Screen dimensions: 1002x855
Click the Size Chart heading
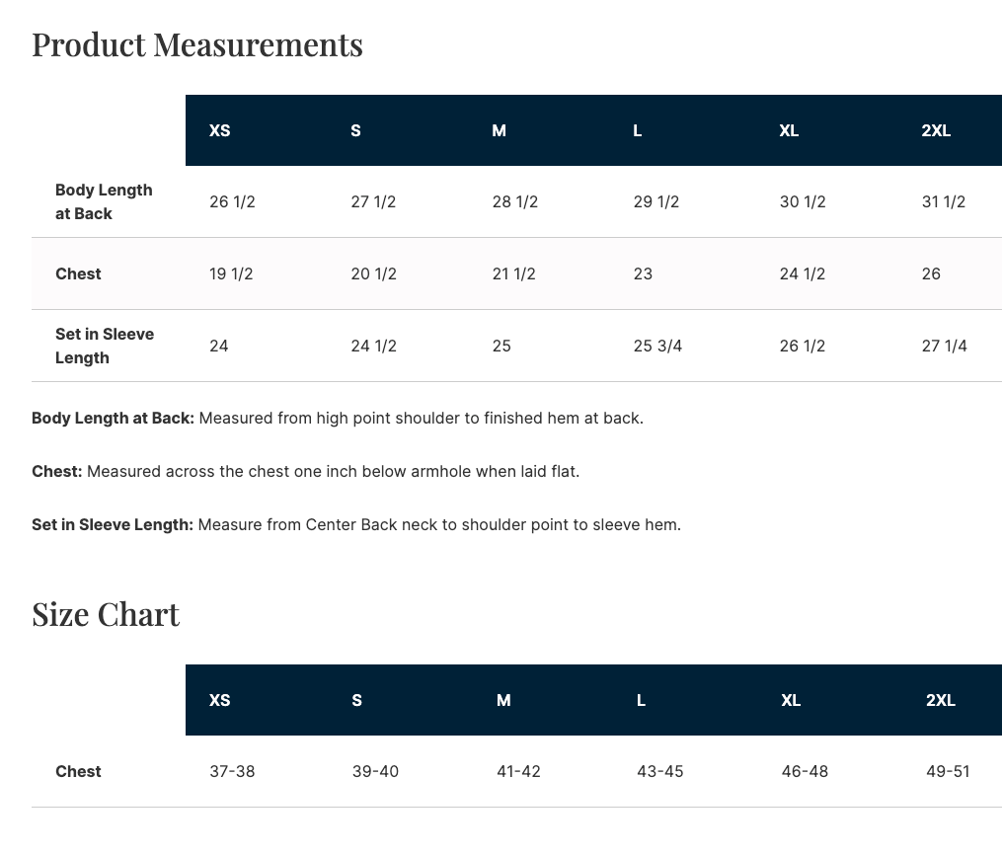pos(106,614)
